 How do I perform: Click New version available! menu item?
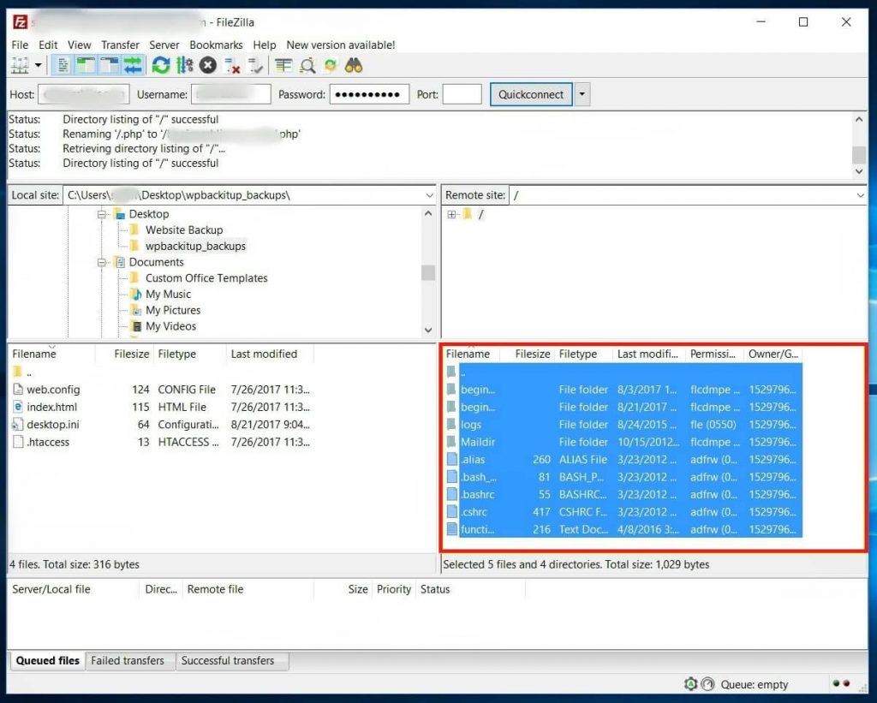pyautogui.click(x=341, y=45)
